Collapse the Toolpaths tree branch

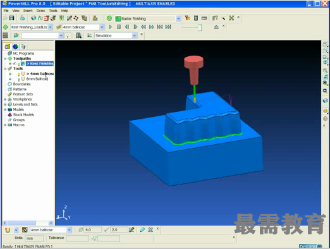click(x=5, y=59)
